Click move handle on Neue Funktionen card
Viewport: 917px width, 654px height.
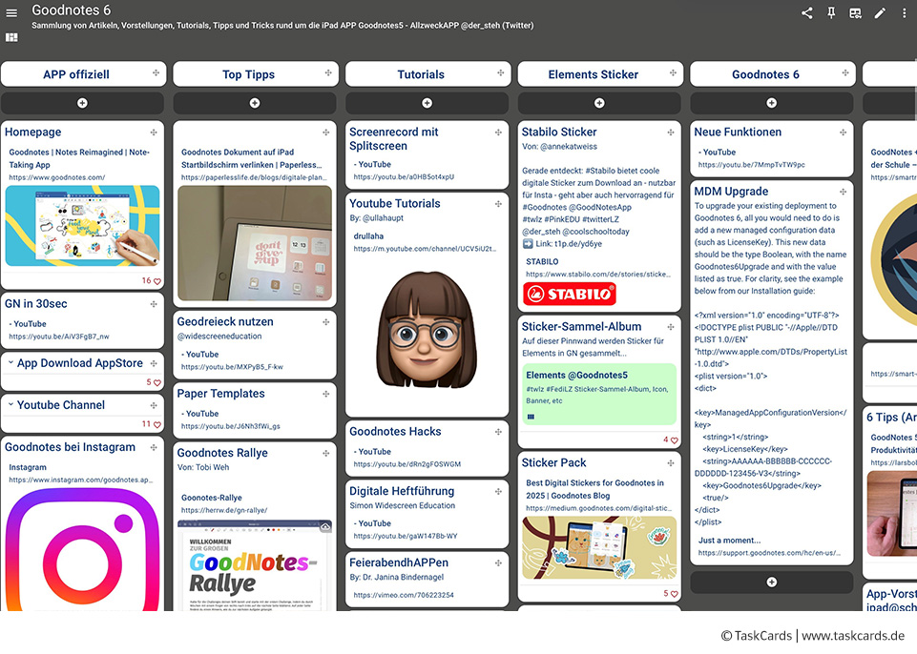843,133
